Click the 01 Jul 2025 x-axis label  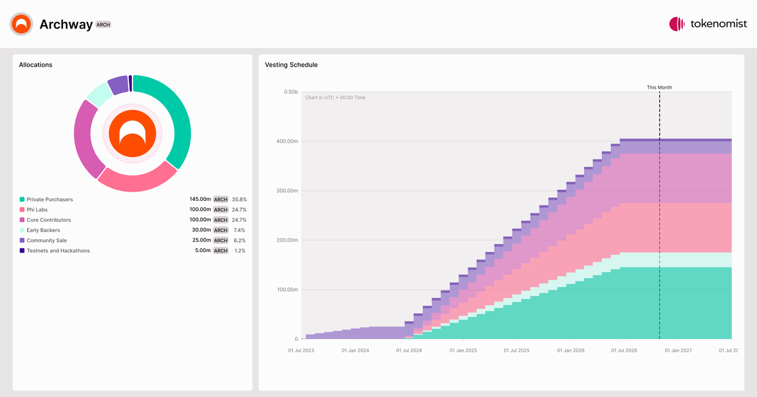coord(517,350)
